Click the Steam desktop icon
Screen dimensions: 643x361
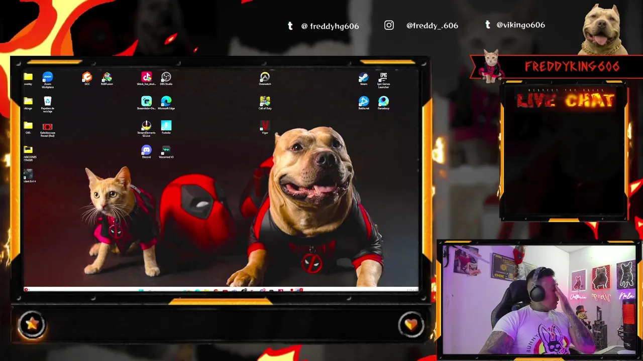coord(364,79)
